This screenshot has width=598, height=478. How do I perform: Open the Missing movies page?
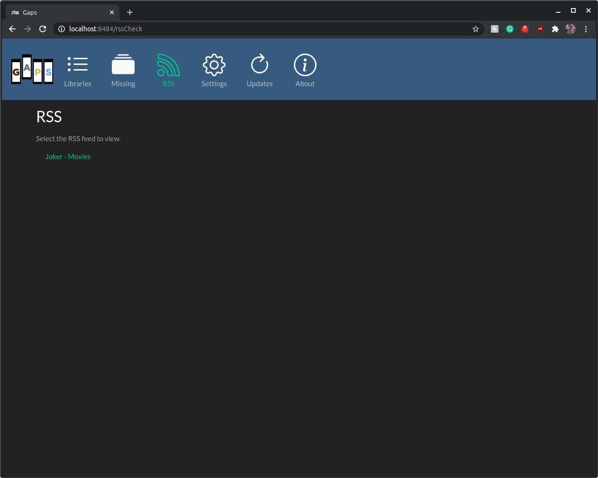pyautogui.click(x=123, y=70)
